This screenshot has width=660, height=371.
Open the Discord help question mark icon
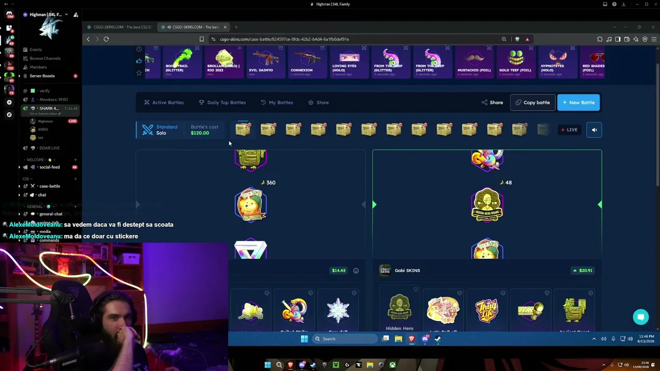tap(614, 4)
